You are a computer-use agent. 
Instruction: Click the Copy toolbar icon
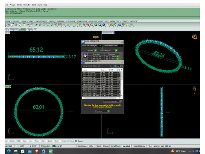20,25
